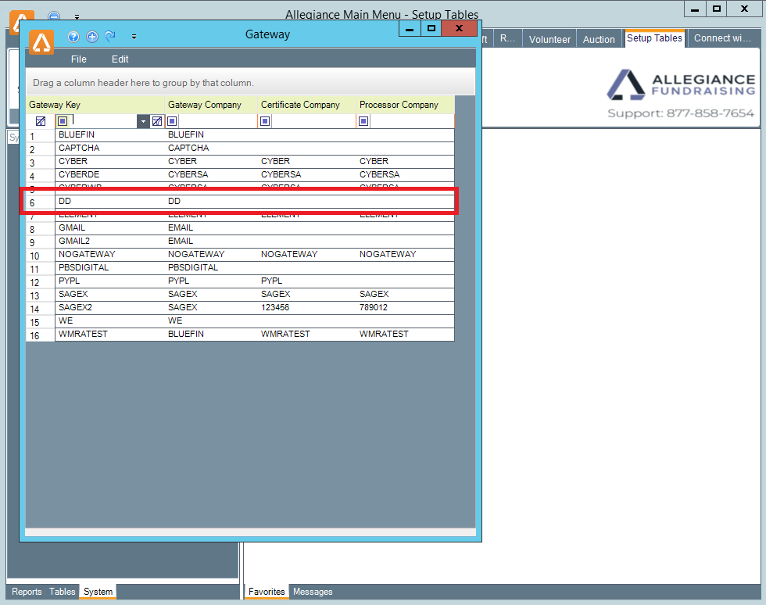Maximize the Gateway window
Screen dimensions: 766x605
point(431,28)
